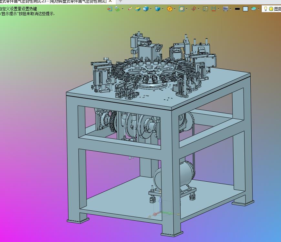Expand dropdown beside zoom magnifier icon

[187, 9]
